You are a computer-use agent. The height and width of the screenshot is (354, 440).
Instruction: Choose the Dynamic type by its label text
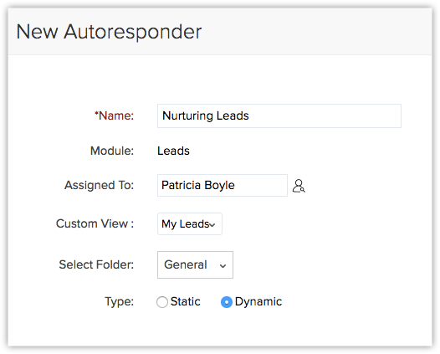click(x=258, y=301)
